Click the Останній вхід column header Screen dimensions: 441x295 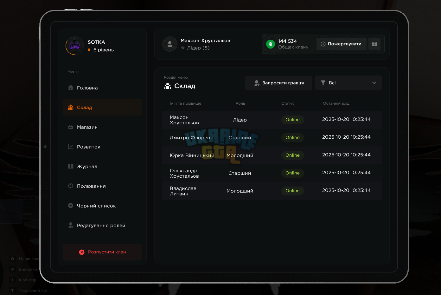(x=336, y=103)
